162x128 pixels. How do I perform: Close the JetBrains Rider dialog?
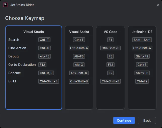[157, 5]
